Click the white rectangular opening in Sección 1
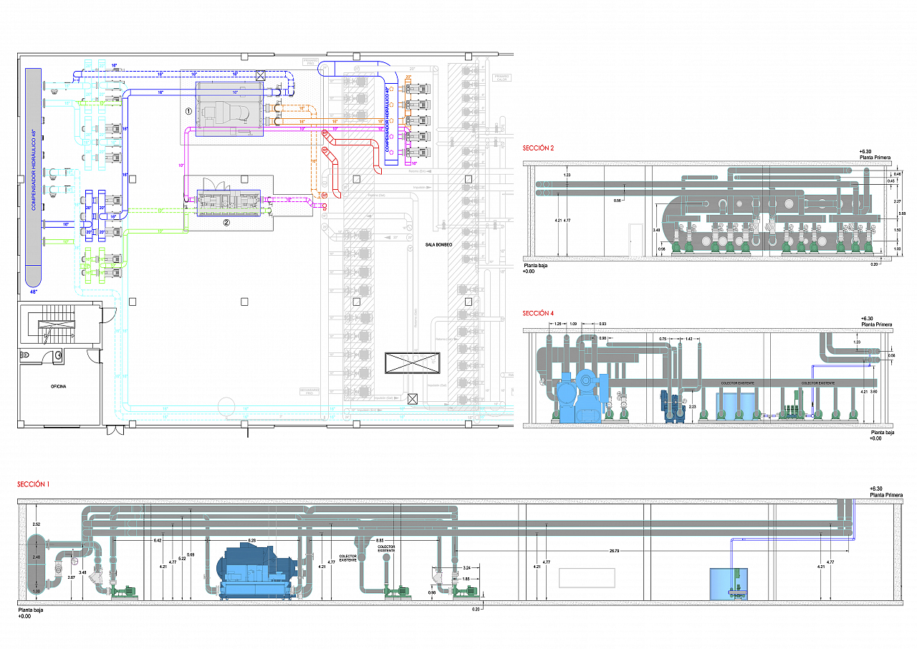Viewport: 917px width, 649px height. [587, 577]
